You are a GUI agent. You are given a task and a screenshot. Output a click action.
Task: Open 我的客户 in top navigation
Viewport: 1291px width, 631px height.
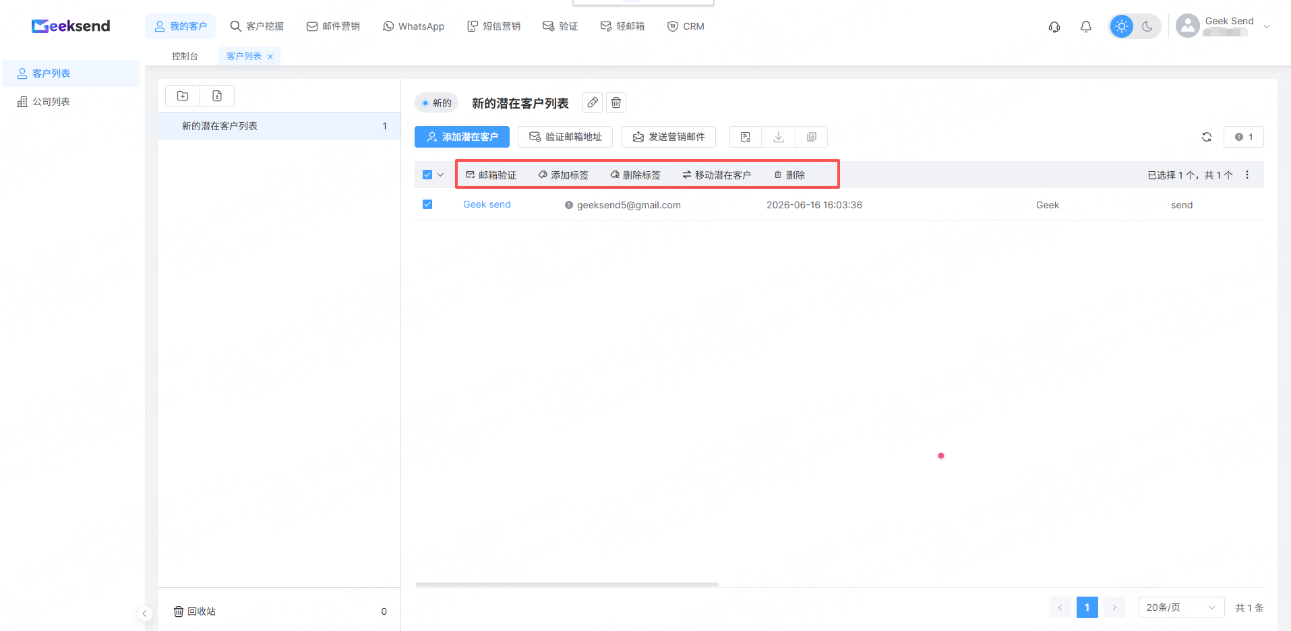pos(181,26)
